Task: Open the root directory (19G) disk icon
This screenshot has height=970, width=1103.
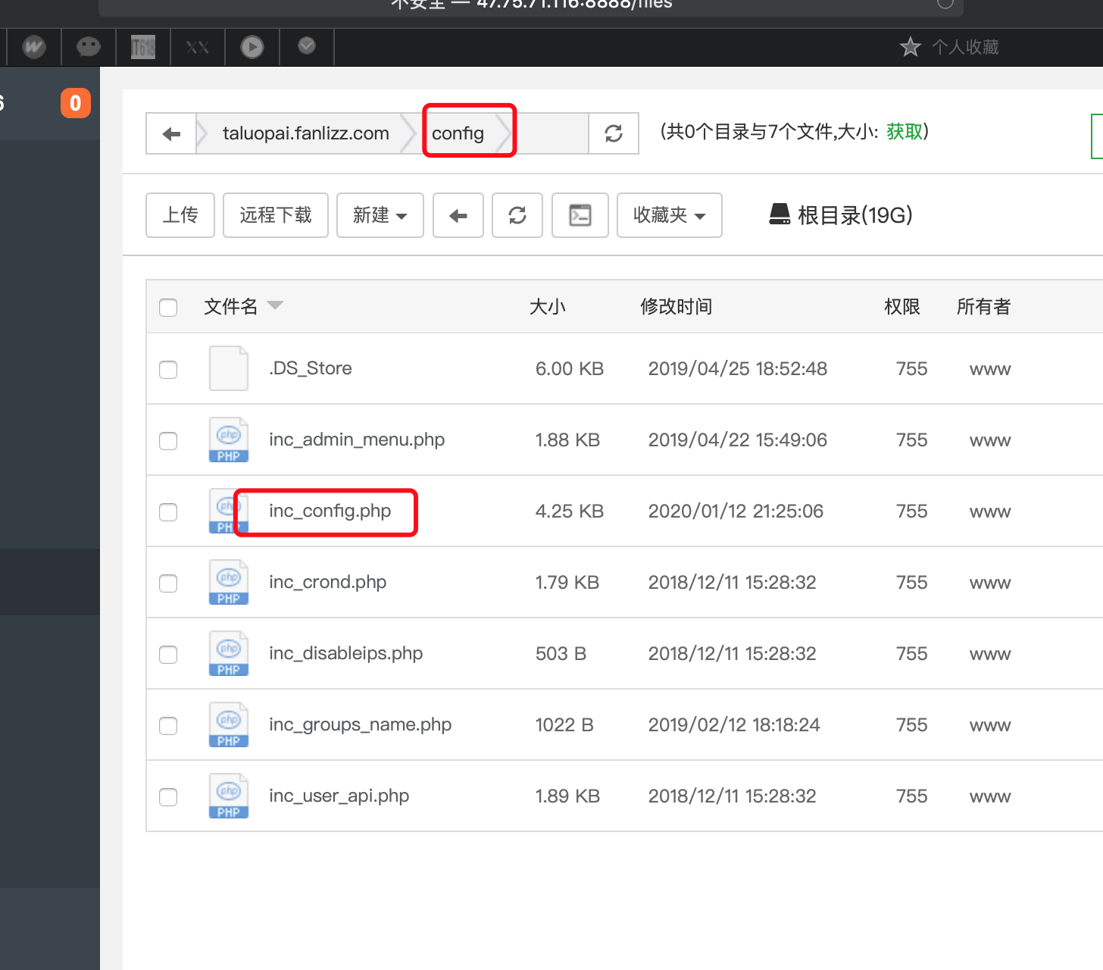Action: click(780, 215)
